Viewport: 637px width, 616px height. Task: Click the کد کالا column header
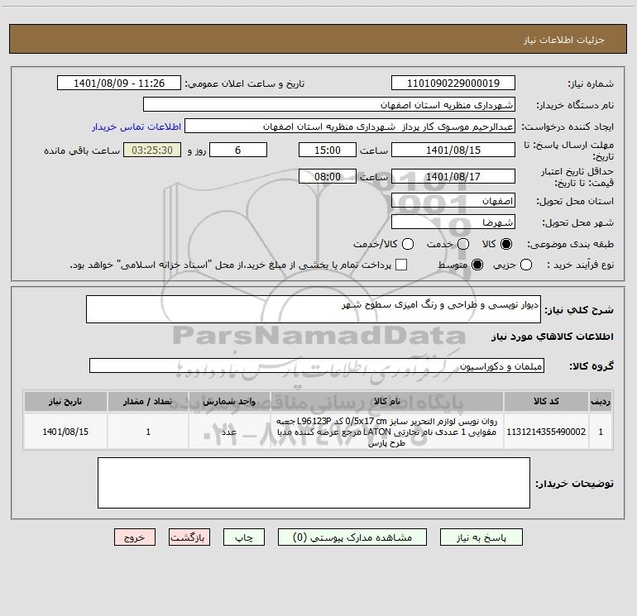[x=546, y=401]
